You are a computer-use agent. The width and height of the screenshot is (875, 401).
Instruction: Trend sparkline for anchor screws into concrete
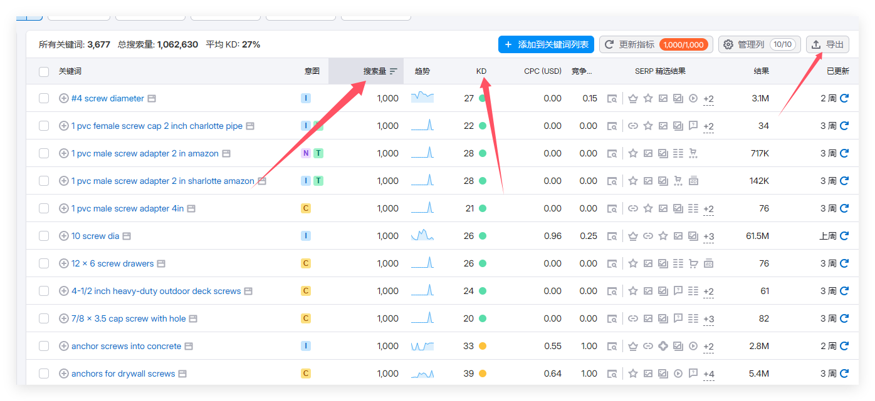pyautogui.click(x=422, y=346)
